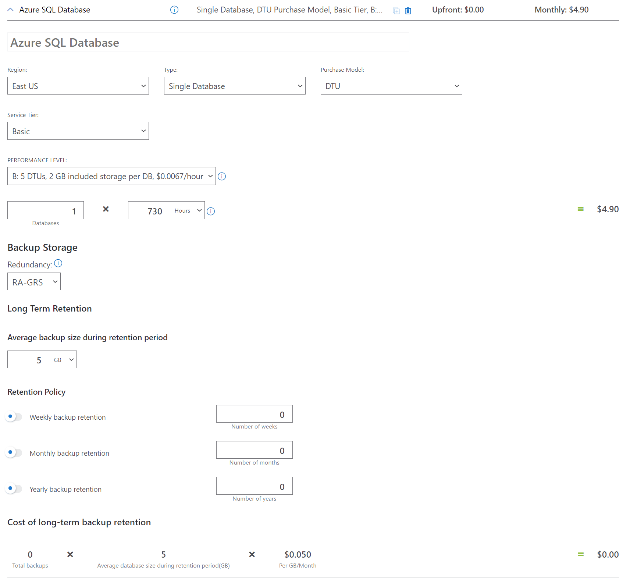Click the Number of years input
The width and height of the screenshot is (630, 583).
coord(255,486)
